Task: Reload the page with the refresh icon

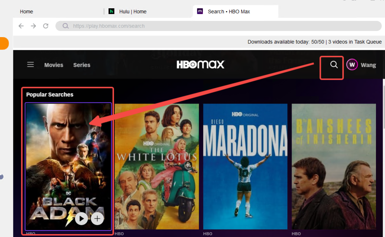Action: click(x=46, y=26)
